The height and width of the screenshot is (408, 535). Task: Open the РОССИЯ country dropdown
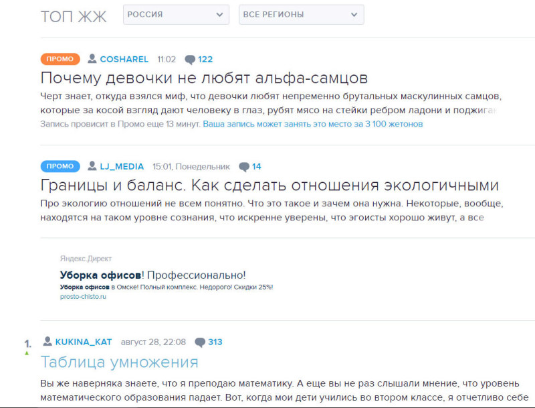pos(176,15)
